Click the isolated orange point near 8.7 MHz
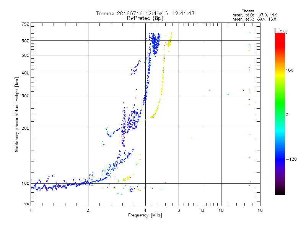 210,90
